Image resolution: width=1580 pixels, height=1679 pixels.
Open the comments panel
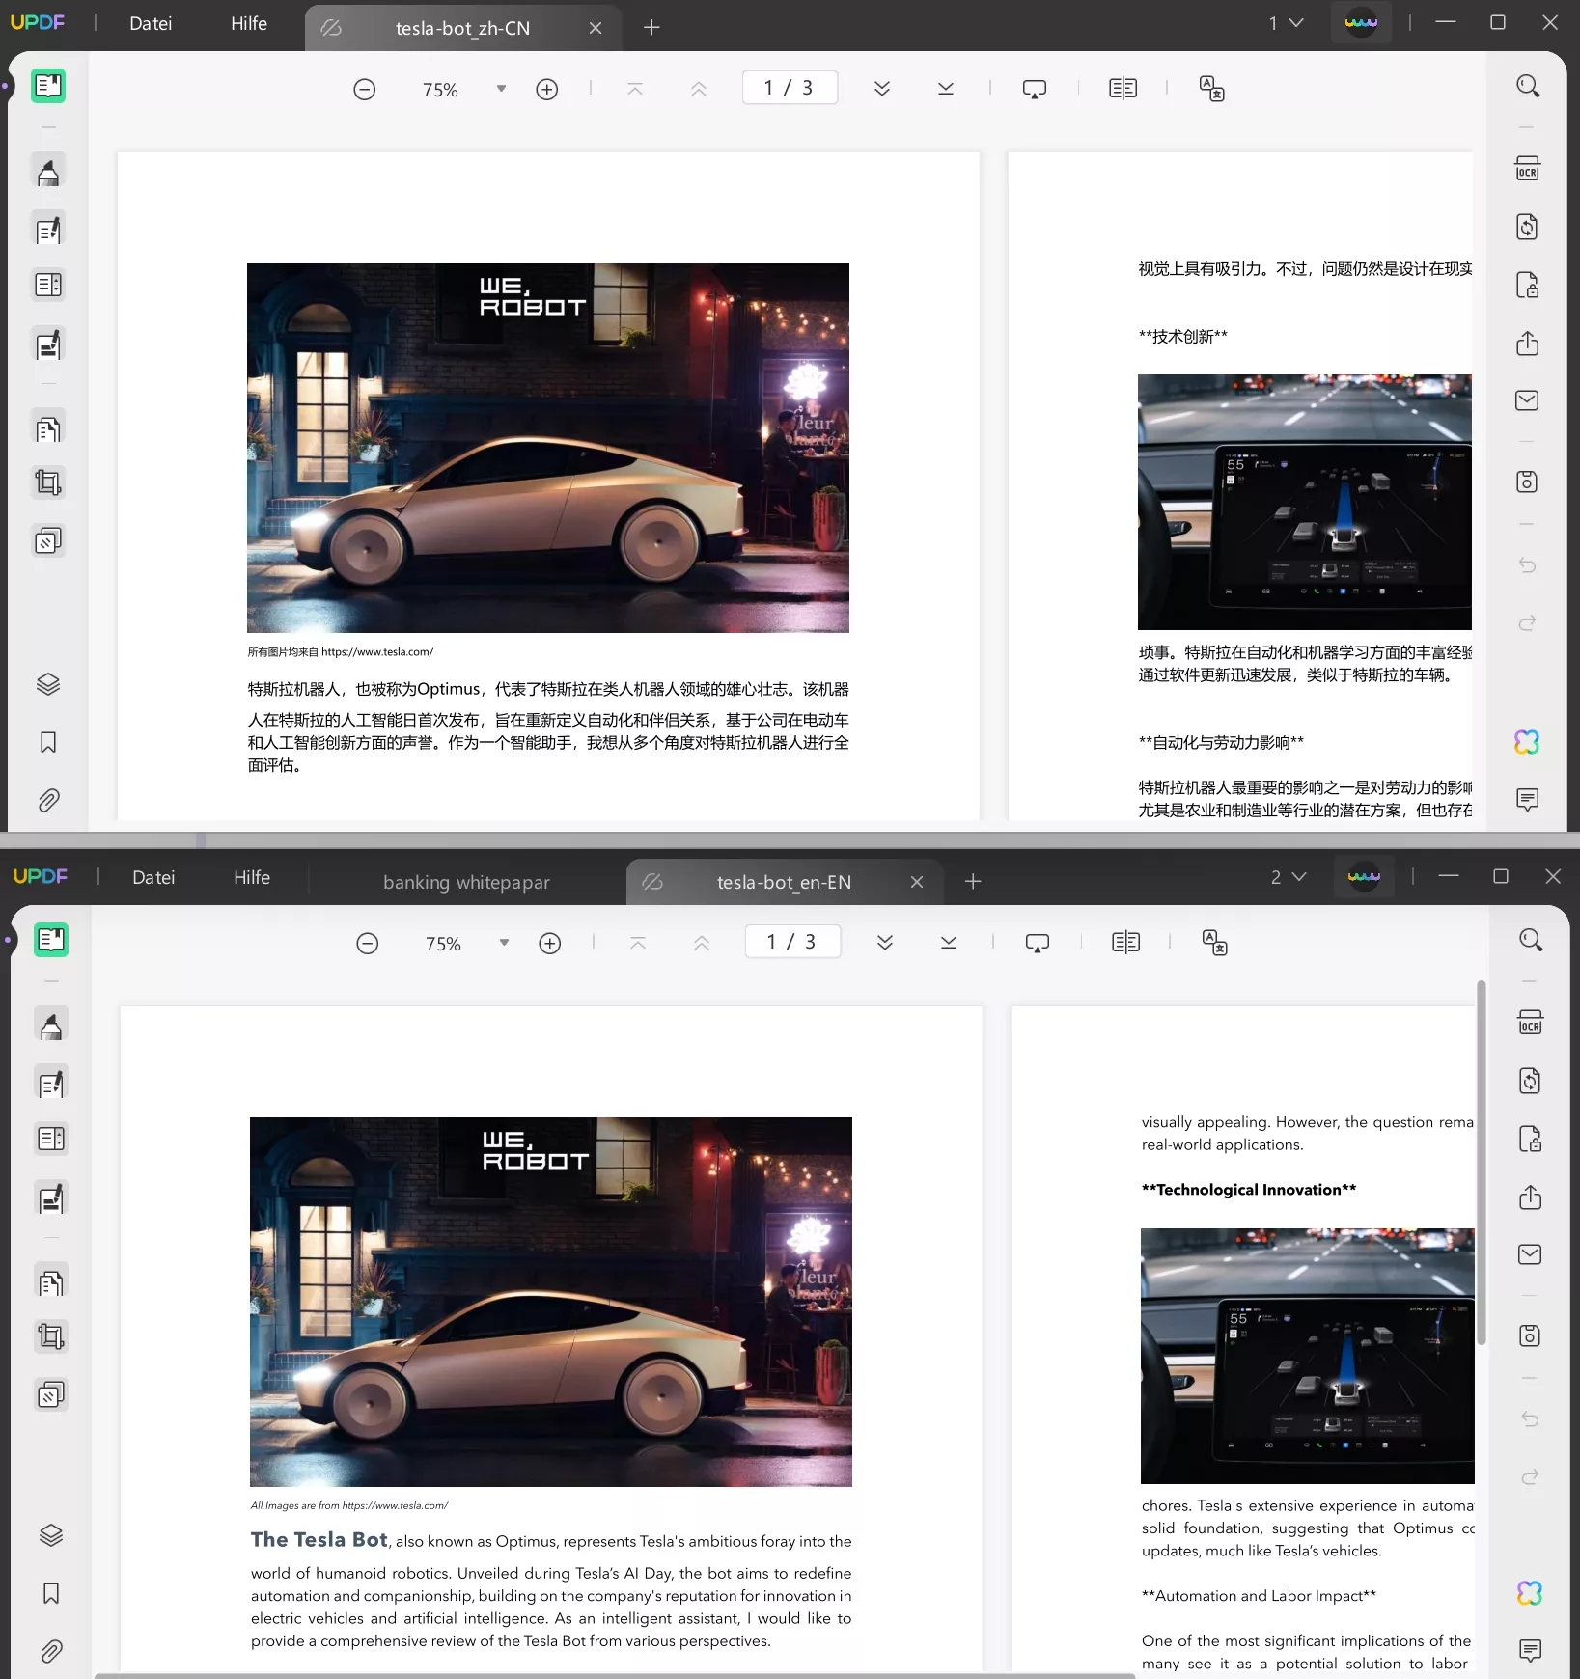click(x=1528, y=801)
